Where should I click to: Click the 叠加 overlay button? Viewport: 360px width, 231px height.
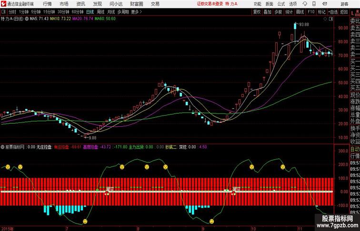(x=268, y=12)
